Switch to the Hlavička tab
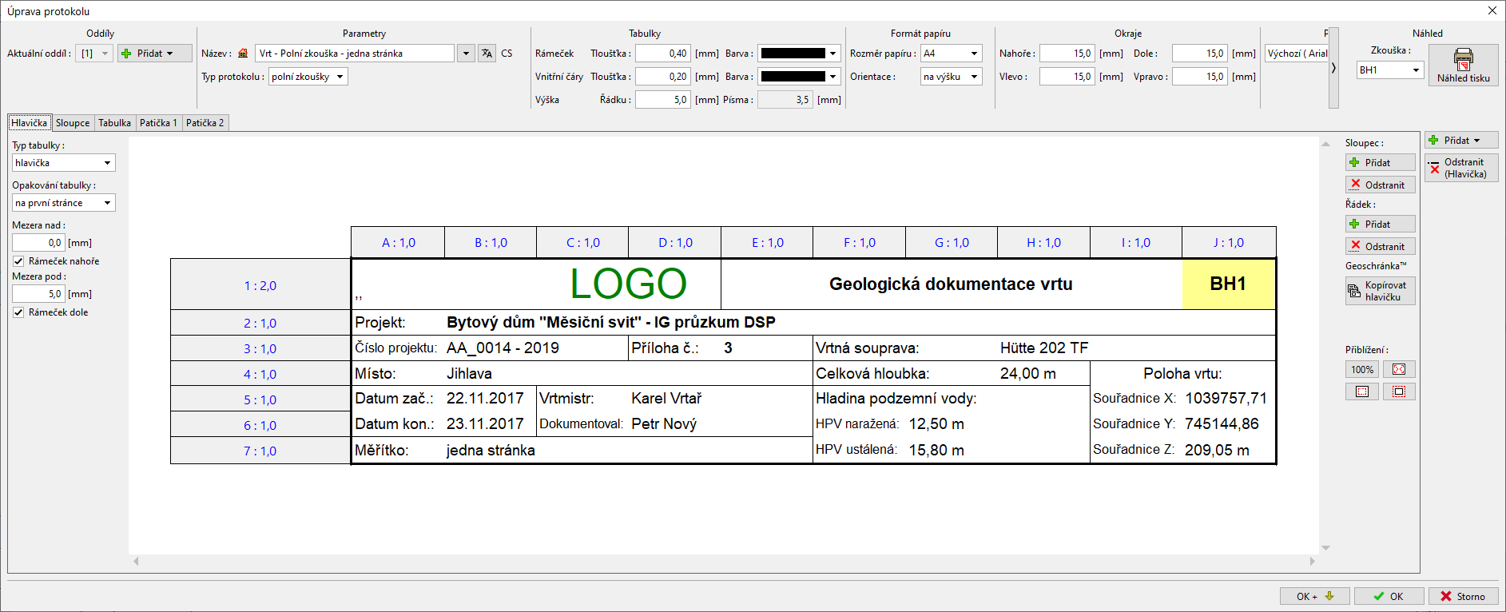 click(30, 123)
